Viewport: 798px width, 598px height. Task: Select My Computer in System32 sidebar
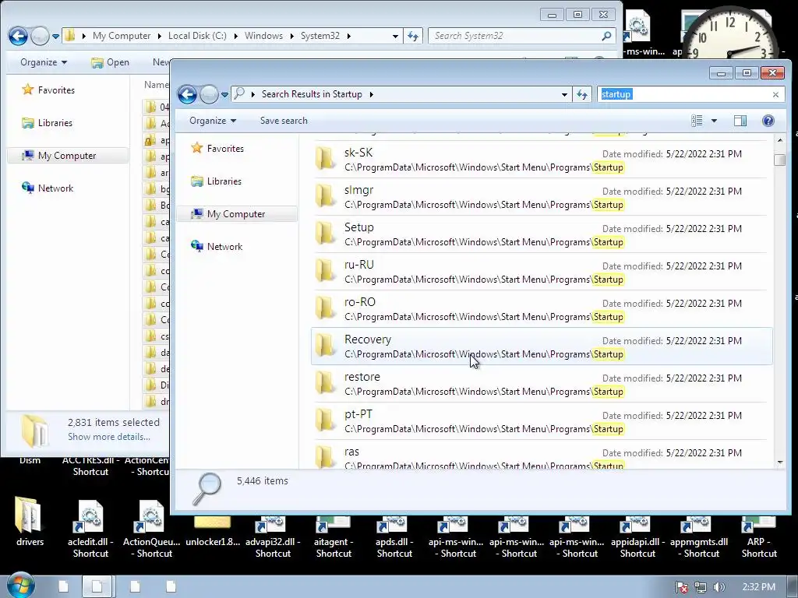(x=68, y=156)
